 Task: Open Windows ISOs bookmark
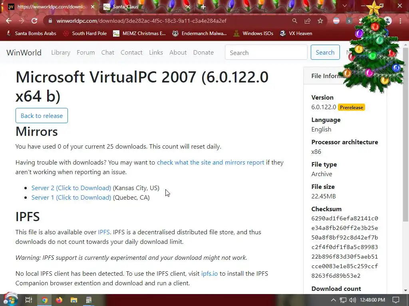point(253,33)
